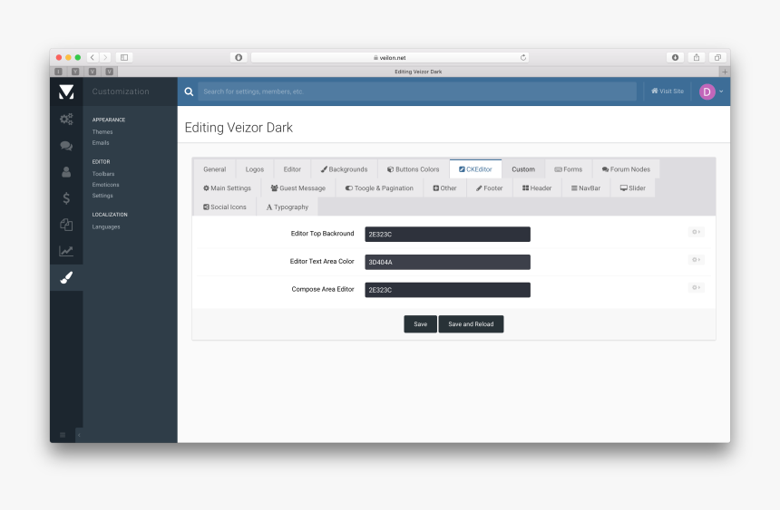Click the veilon.net address bar
780x510 pixels.
[389, 58]
